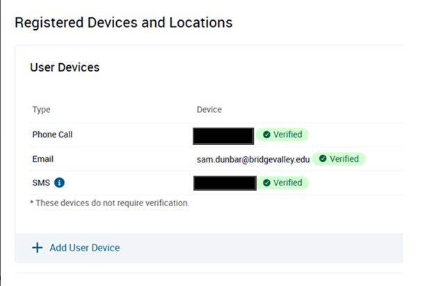The image size is (434, 286).
Task: Select the SMS type label
Action: point(41,183)
